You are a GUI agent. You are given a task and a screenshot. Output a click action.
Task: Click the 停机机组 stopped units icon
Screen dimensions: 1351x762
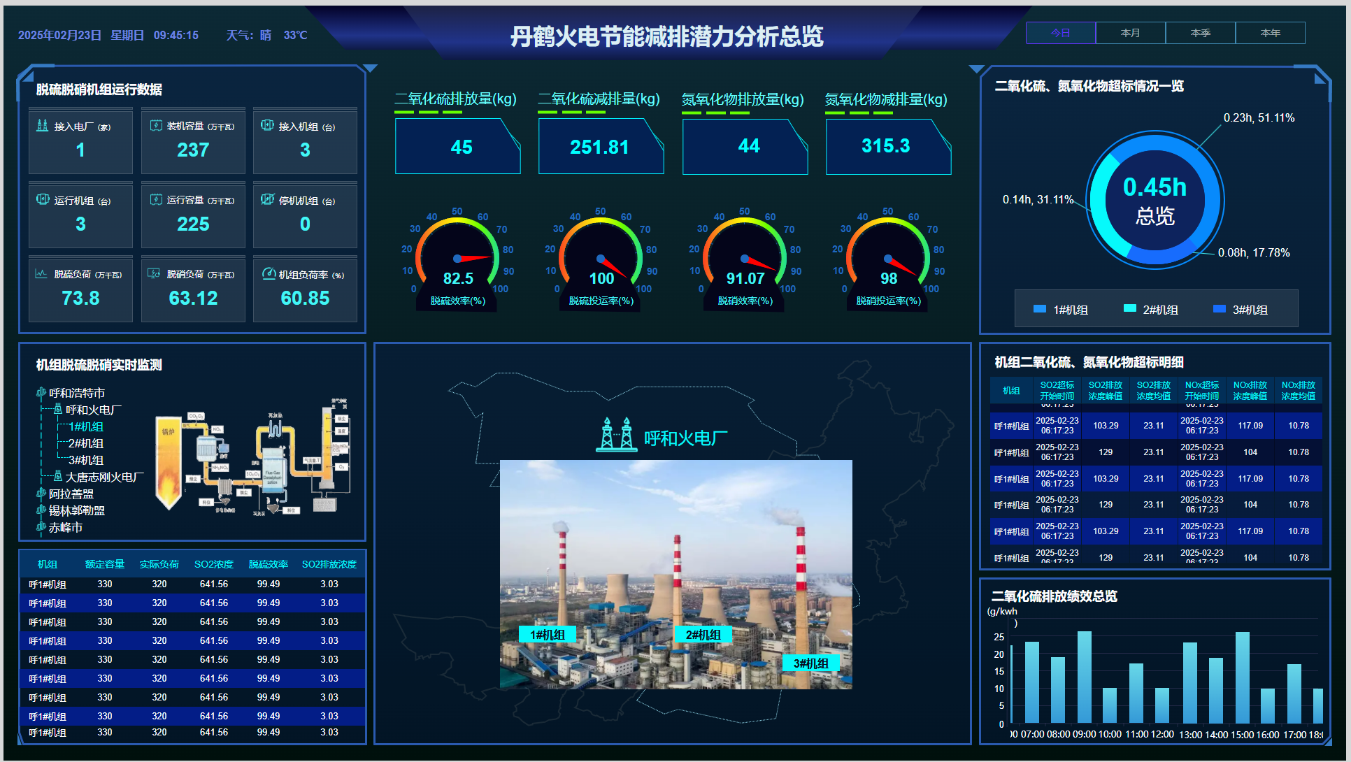click(267, 200)
